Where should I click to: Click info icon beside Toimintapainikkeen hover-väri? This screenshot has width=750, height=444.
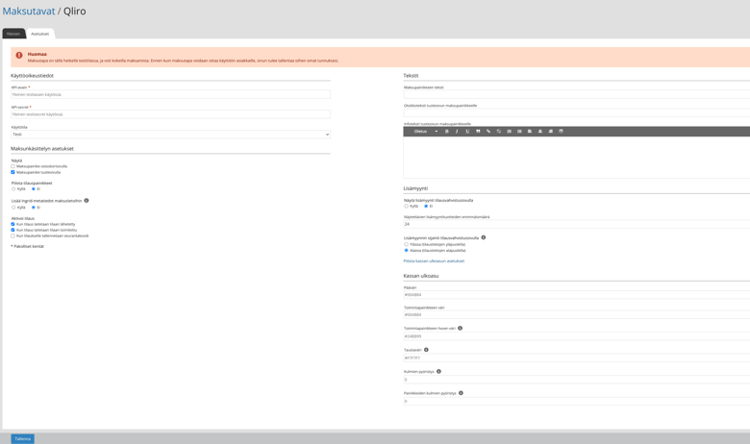[461, 329]
